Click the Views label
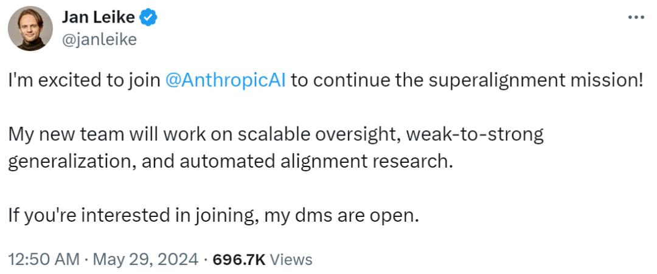657x274 pixels. [x=291, y=259]
